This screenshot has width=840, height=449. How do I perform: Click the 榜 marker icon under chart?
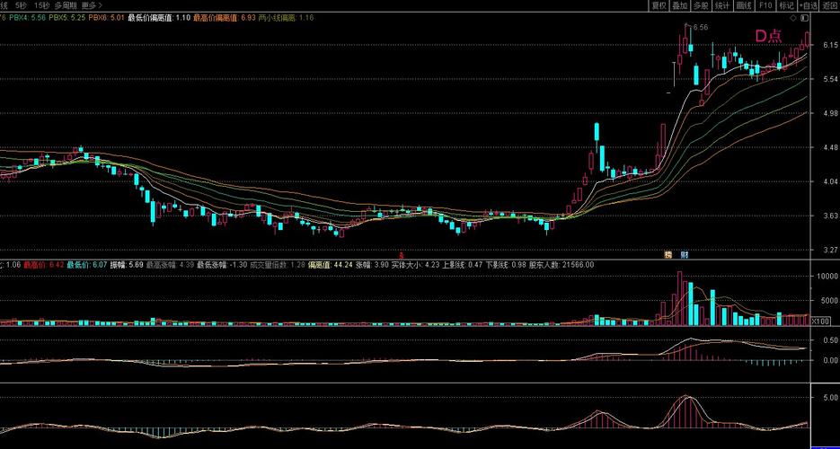pos(668,255)
